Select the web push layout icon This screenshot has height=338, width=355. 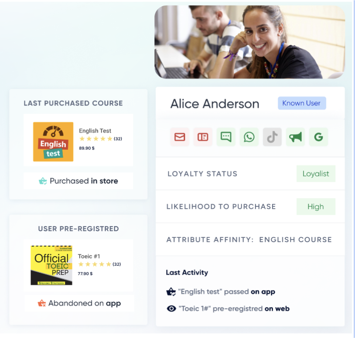point(203,137)
